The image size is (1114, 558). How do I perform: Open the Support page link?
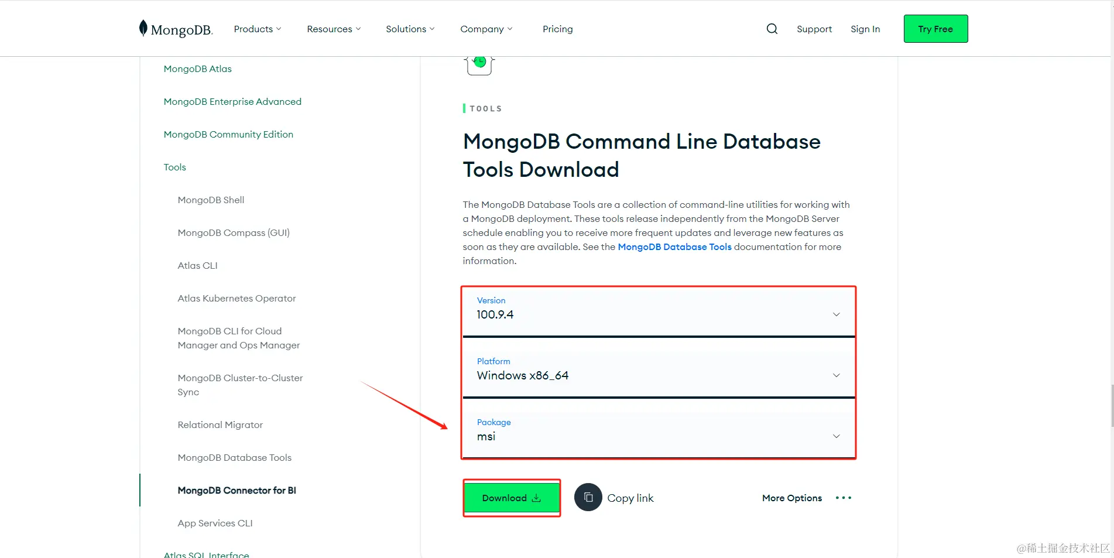point(814,29)
